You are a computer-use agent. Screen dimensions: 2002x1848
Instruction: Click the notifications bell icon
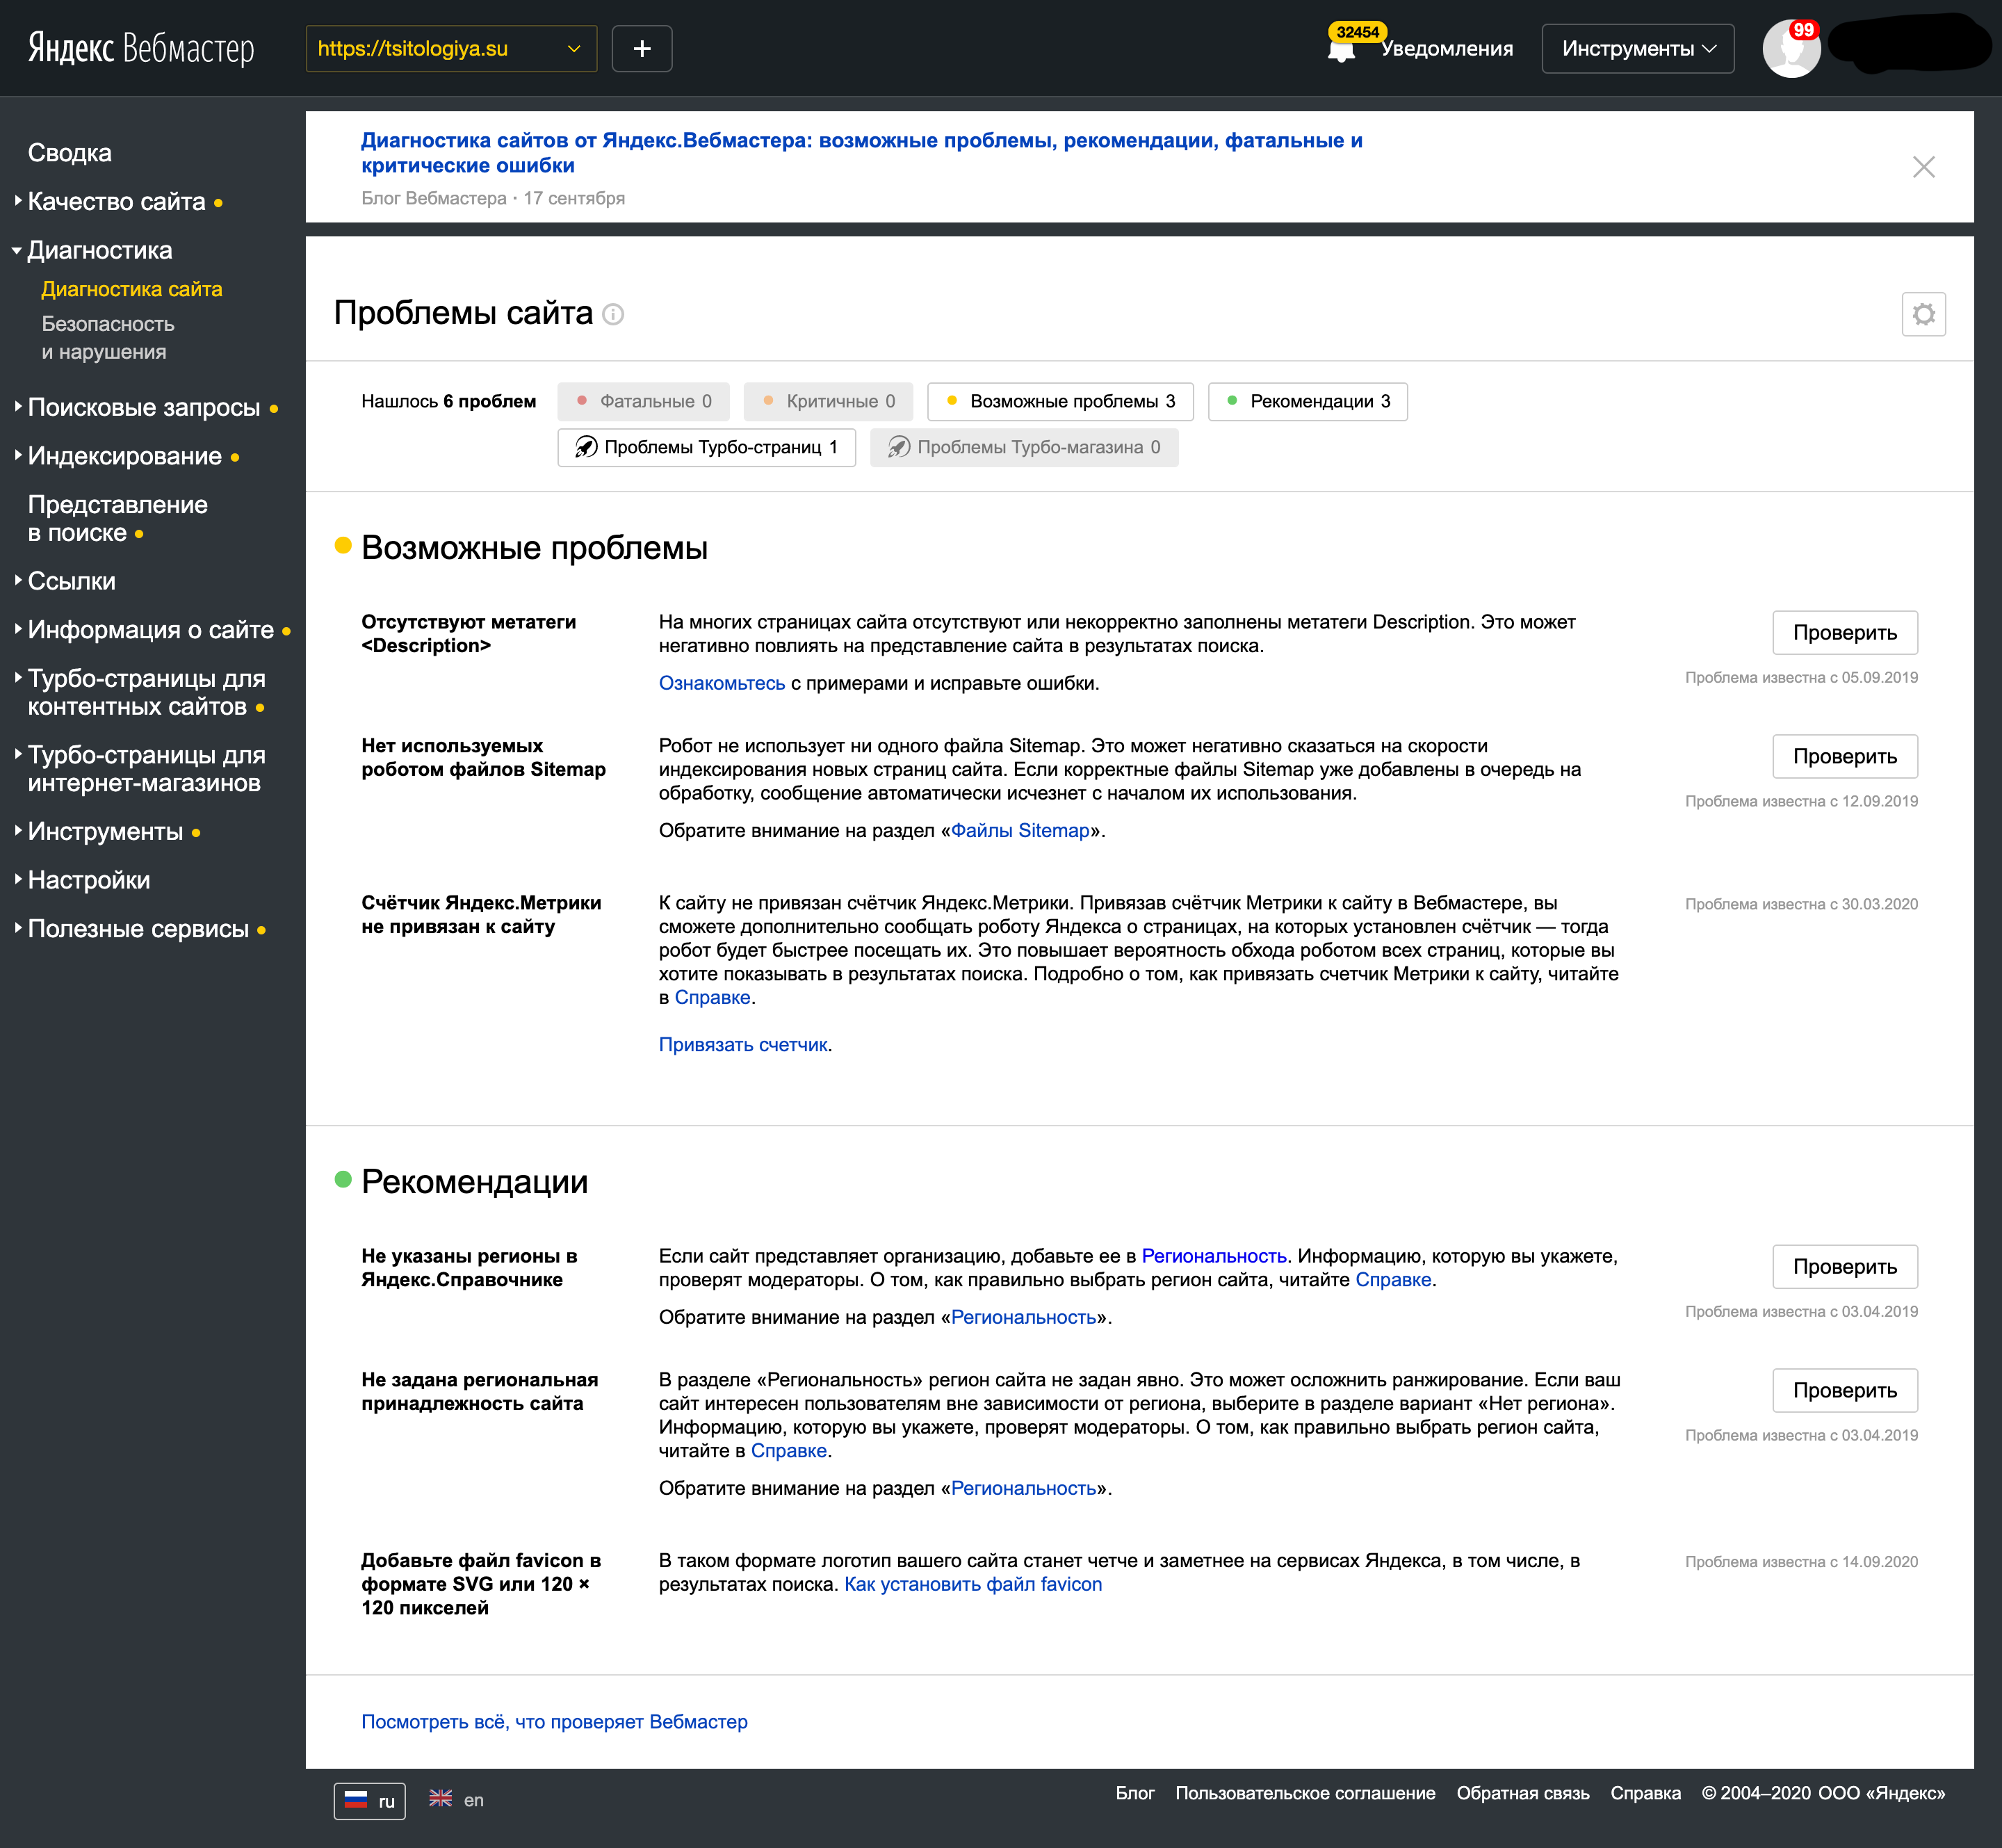(1341, 50)
